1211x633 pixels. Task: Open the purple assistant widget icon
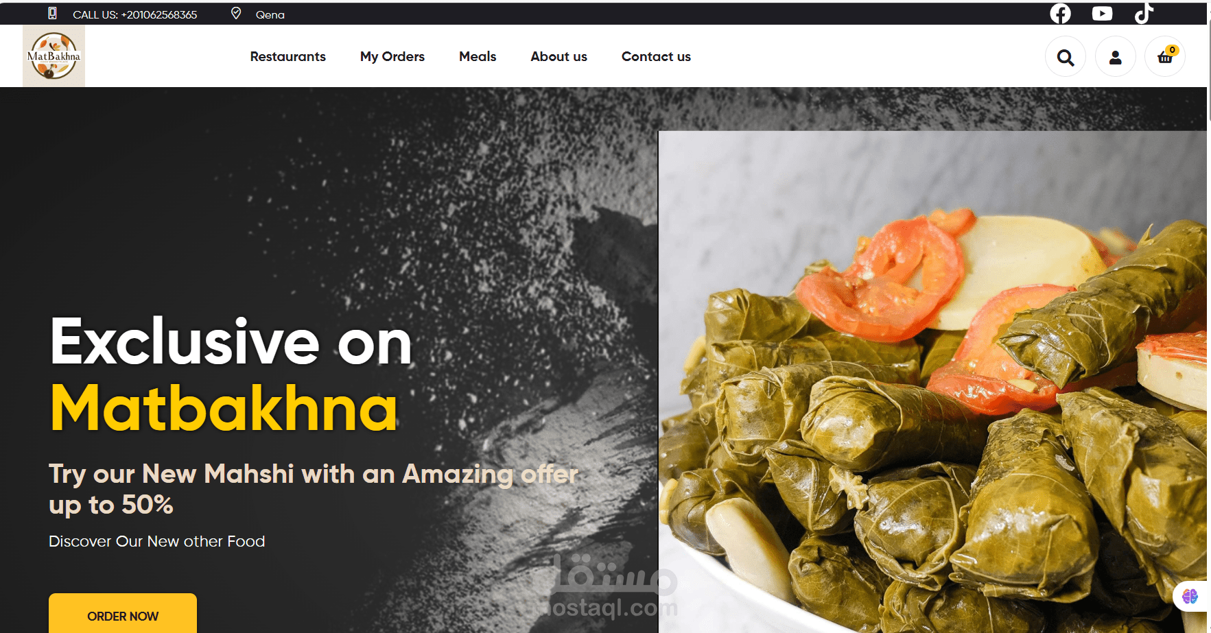[x=1190, y=596]
